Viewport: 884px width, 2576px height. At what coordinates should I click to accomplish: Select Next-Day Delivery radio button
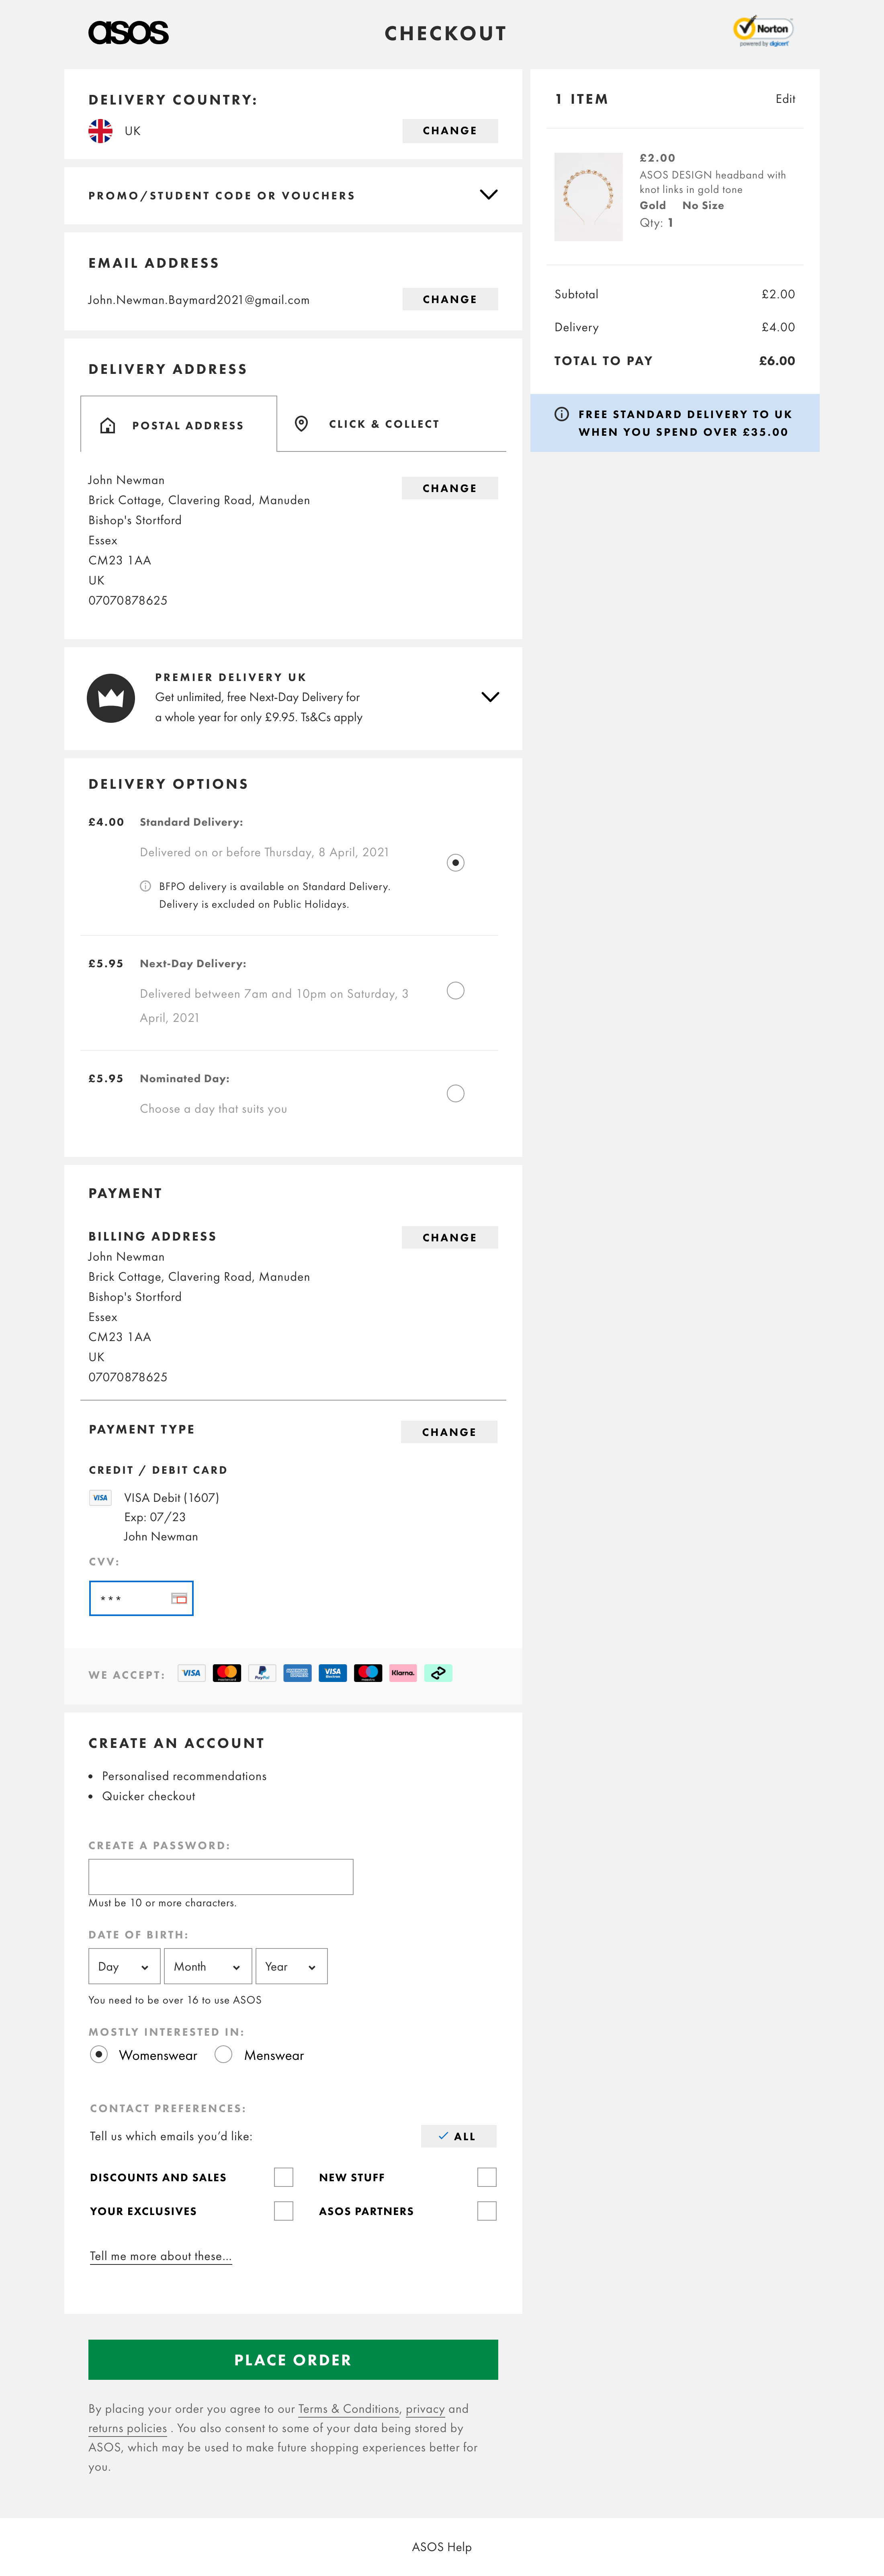(x=456, y=991)
